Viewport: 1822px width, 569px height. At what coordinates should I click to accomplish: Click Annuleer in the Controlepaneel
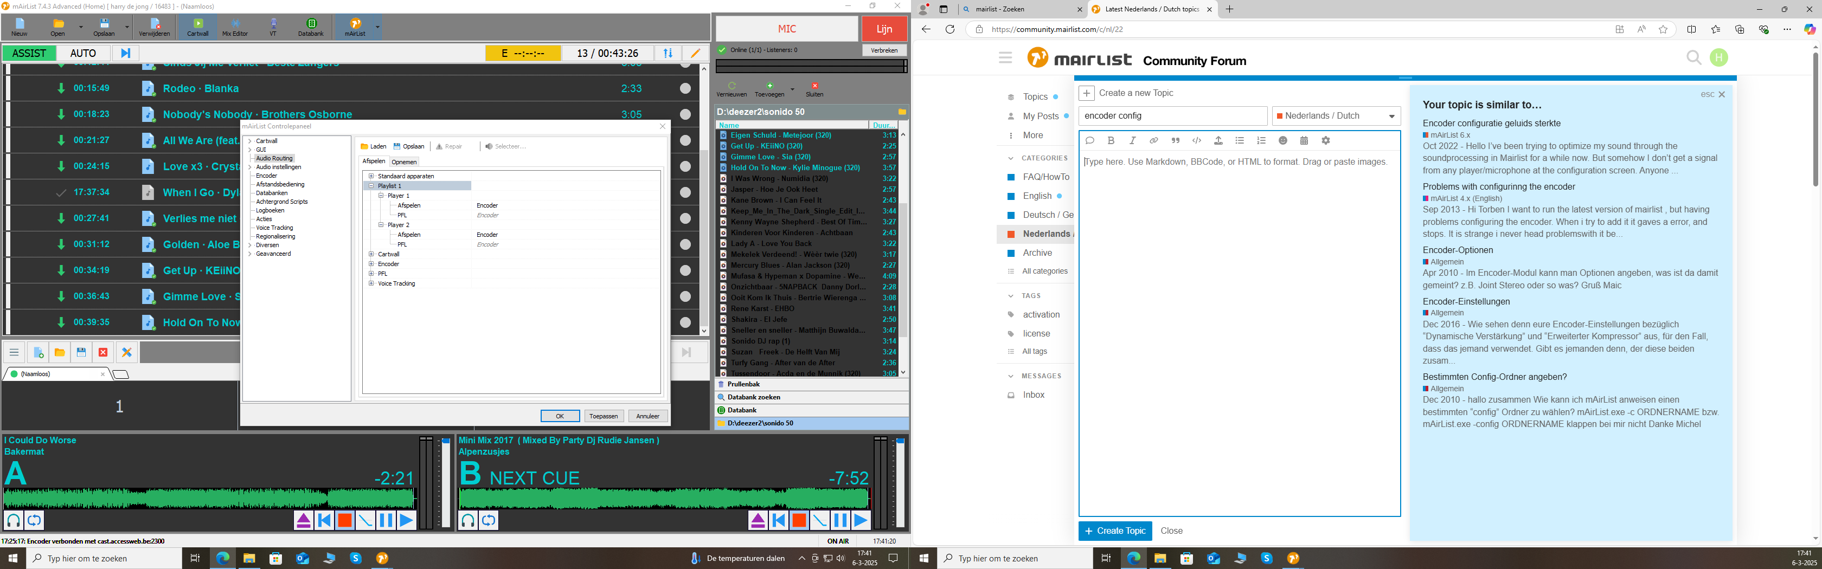648,416
